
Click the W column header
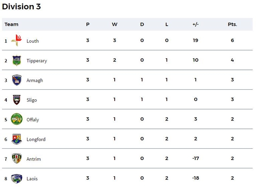(x=114, y=25)
